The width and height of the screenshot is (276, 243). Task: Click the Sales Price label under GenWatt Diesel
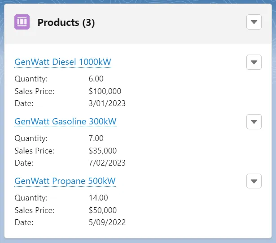[34, 91]
